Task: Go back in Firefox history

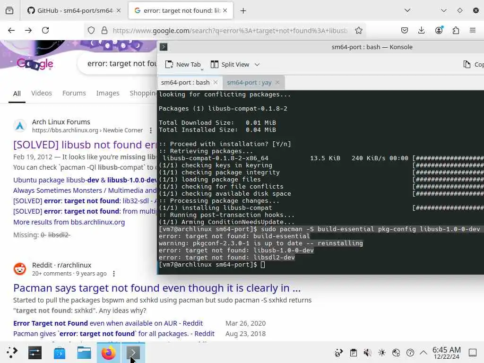Action: [11, 30]
